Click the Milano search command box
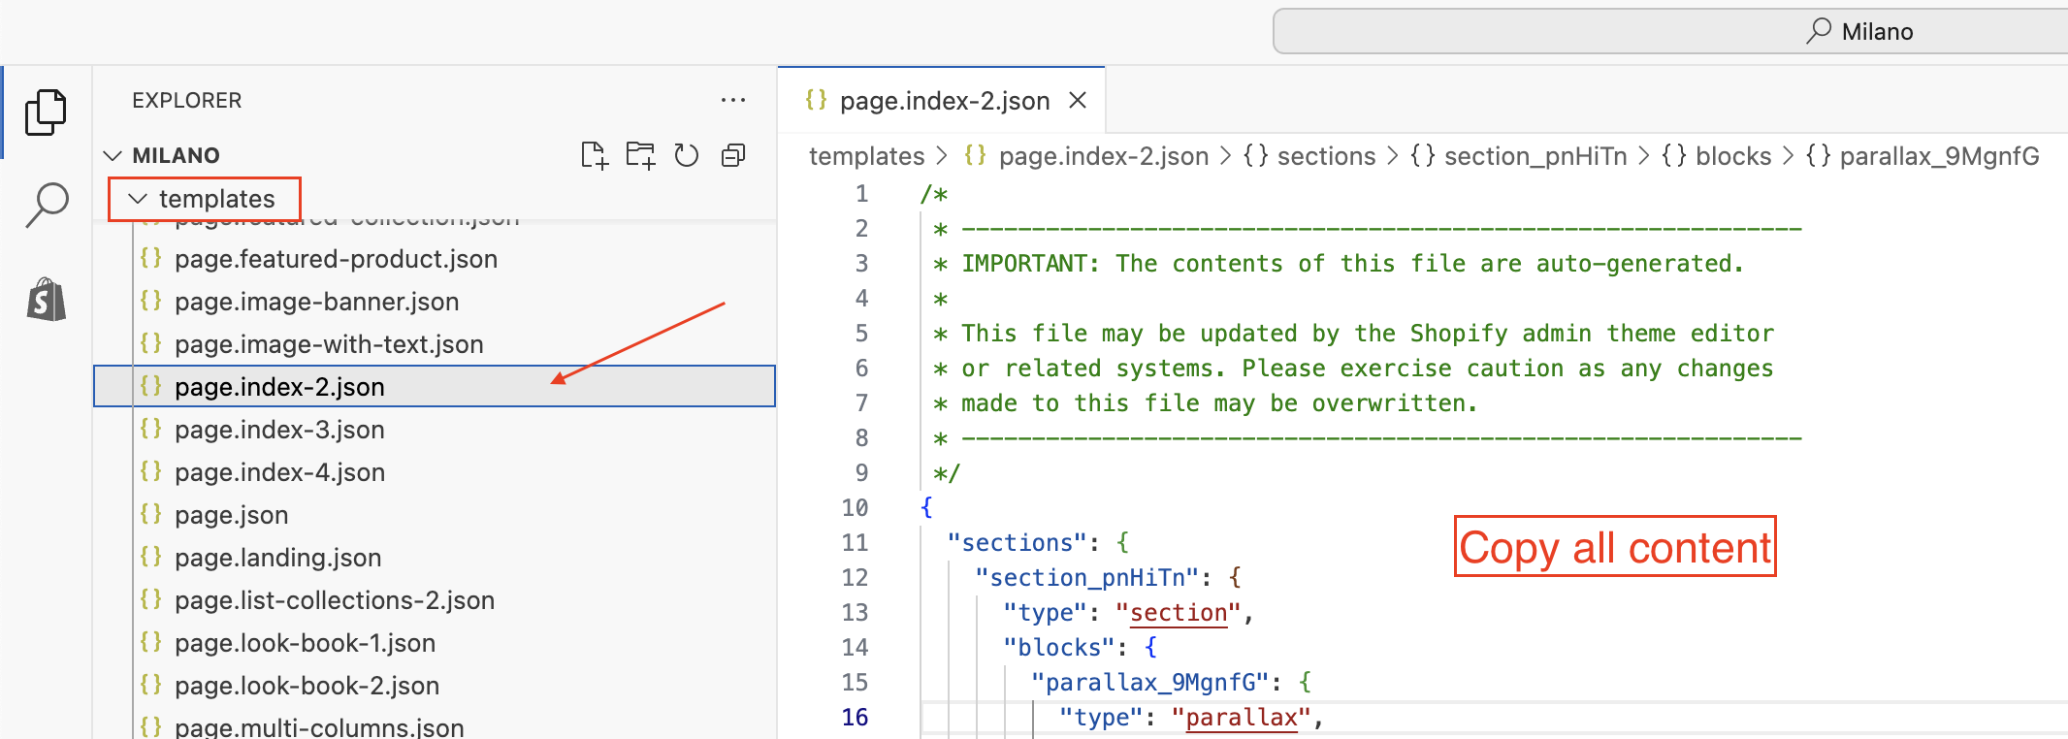This screenshot has height=739, width=2068. point(1668,32)
